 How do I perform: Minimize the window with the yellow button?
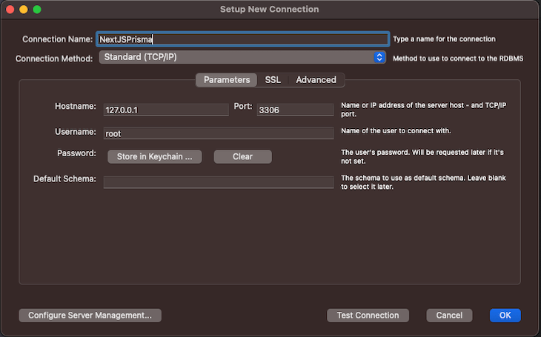23,10
